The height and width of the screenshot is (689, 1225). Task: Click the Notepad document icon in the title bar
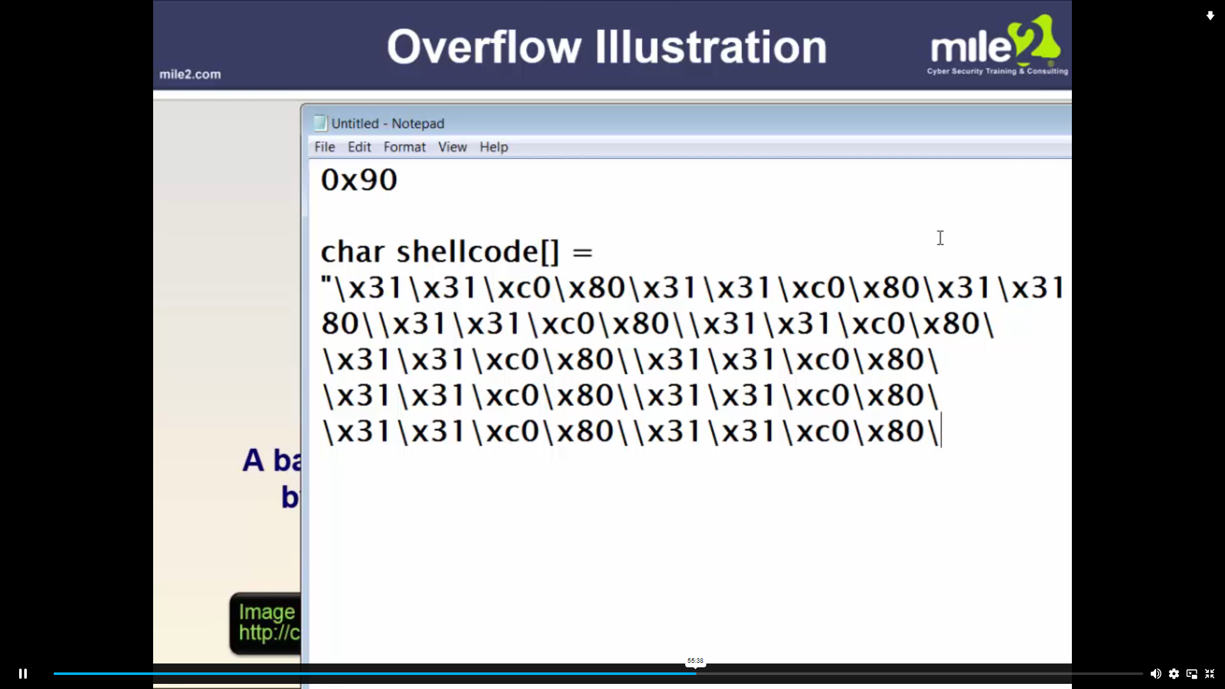pyautogui.click(x=320, y=122)
